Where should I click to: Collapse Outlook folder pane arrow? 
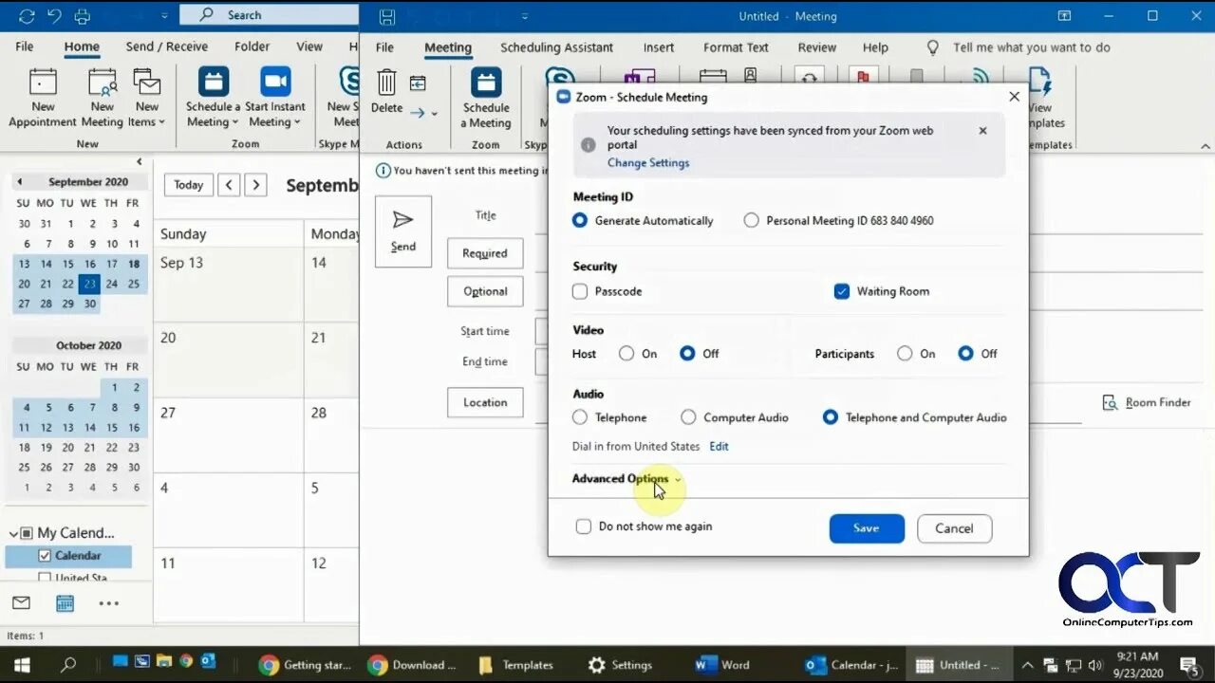[x=140, y=161]
